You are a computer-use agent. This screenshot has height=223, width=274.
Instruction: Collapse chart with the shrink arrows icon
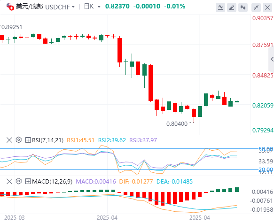(256, 8)
